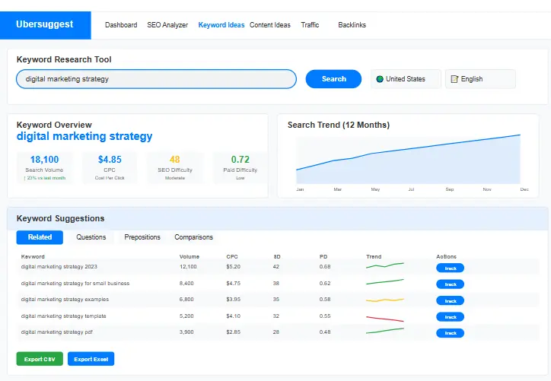
Task: Click the Export Excel button
Action: point(91,359)
